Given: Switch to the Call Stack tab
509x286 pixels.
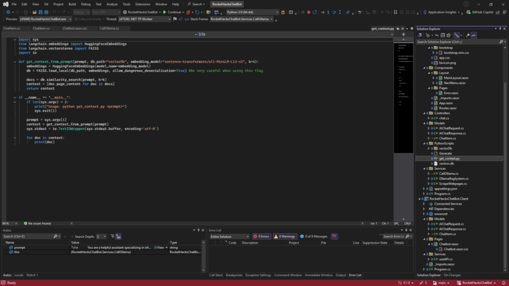Looking at the screenshot, I should pos(216,275).
